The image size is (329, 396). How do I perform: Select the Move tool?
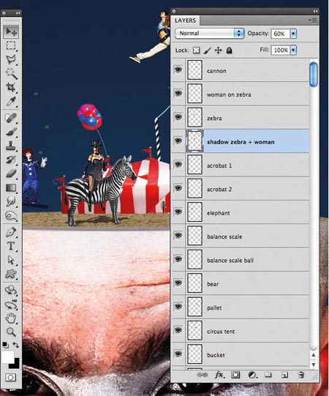11,31
